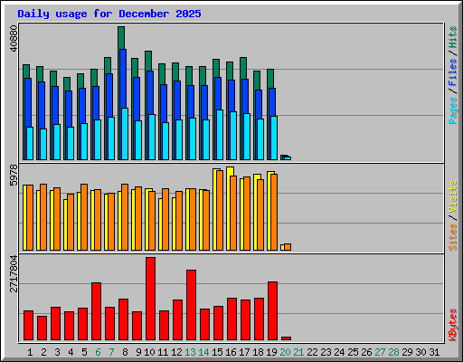Click green weekend day 20 label
Image resolution: width=463 pixels, height=362 pixels.
[285, 352]
